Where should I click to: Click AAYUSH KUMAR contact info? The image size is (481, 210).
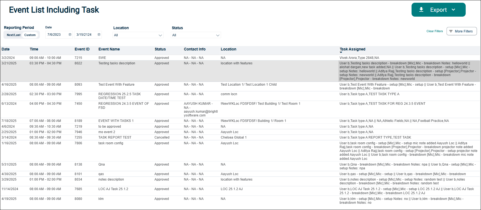201,109
